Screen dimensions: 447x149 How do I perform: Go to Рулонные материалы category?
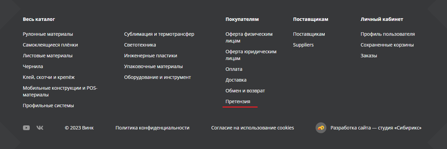(x=48, y=34)
